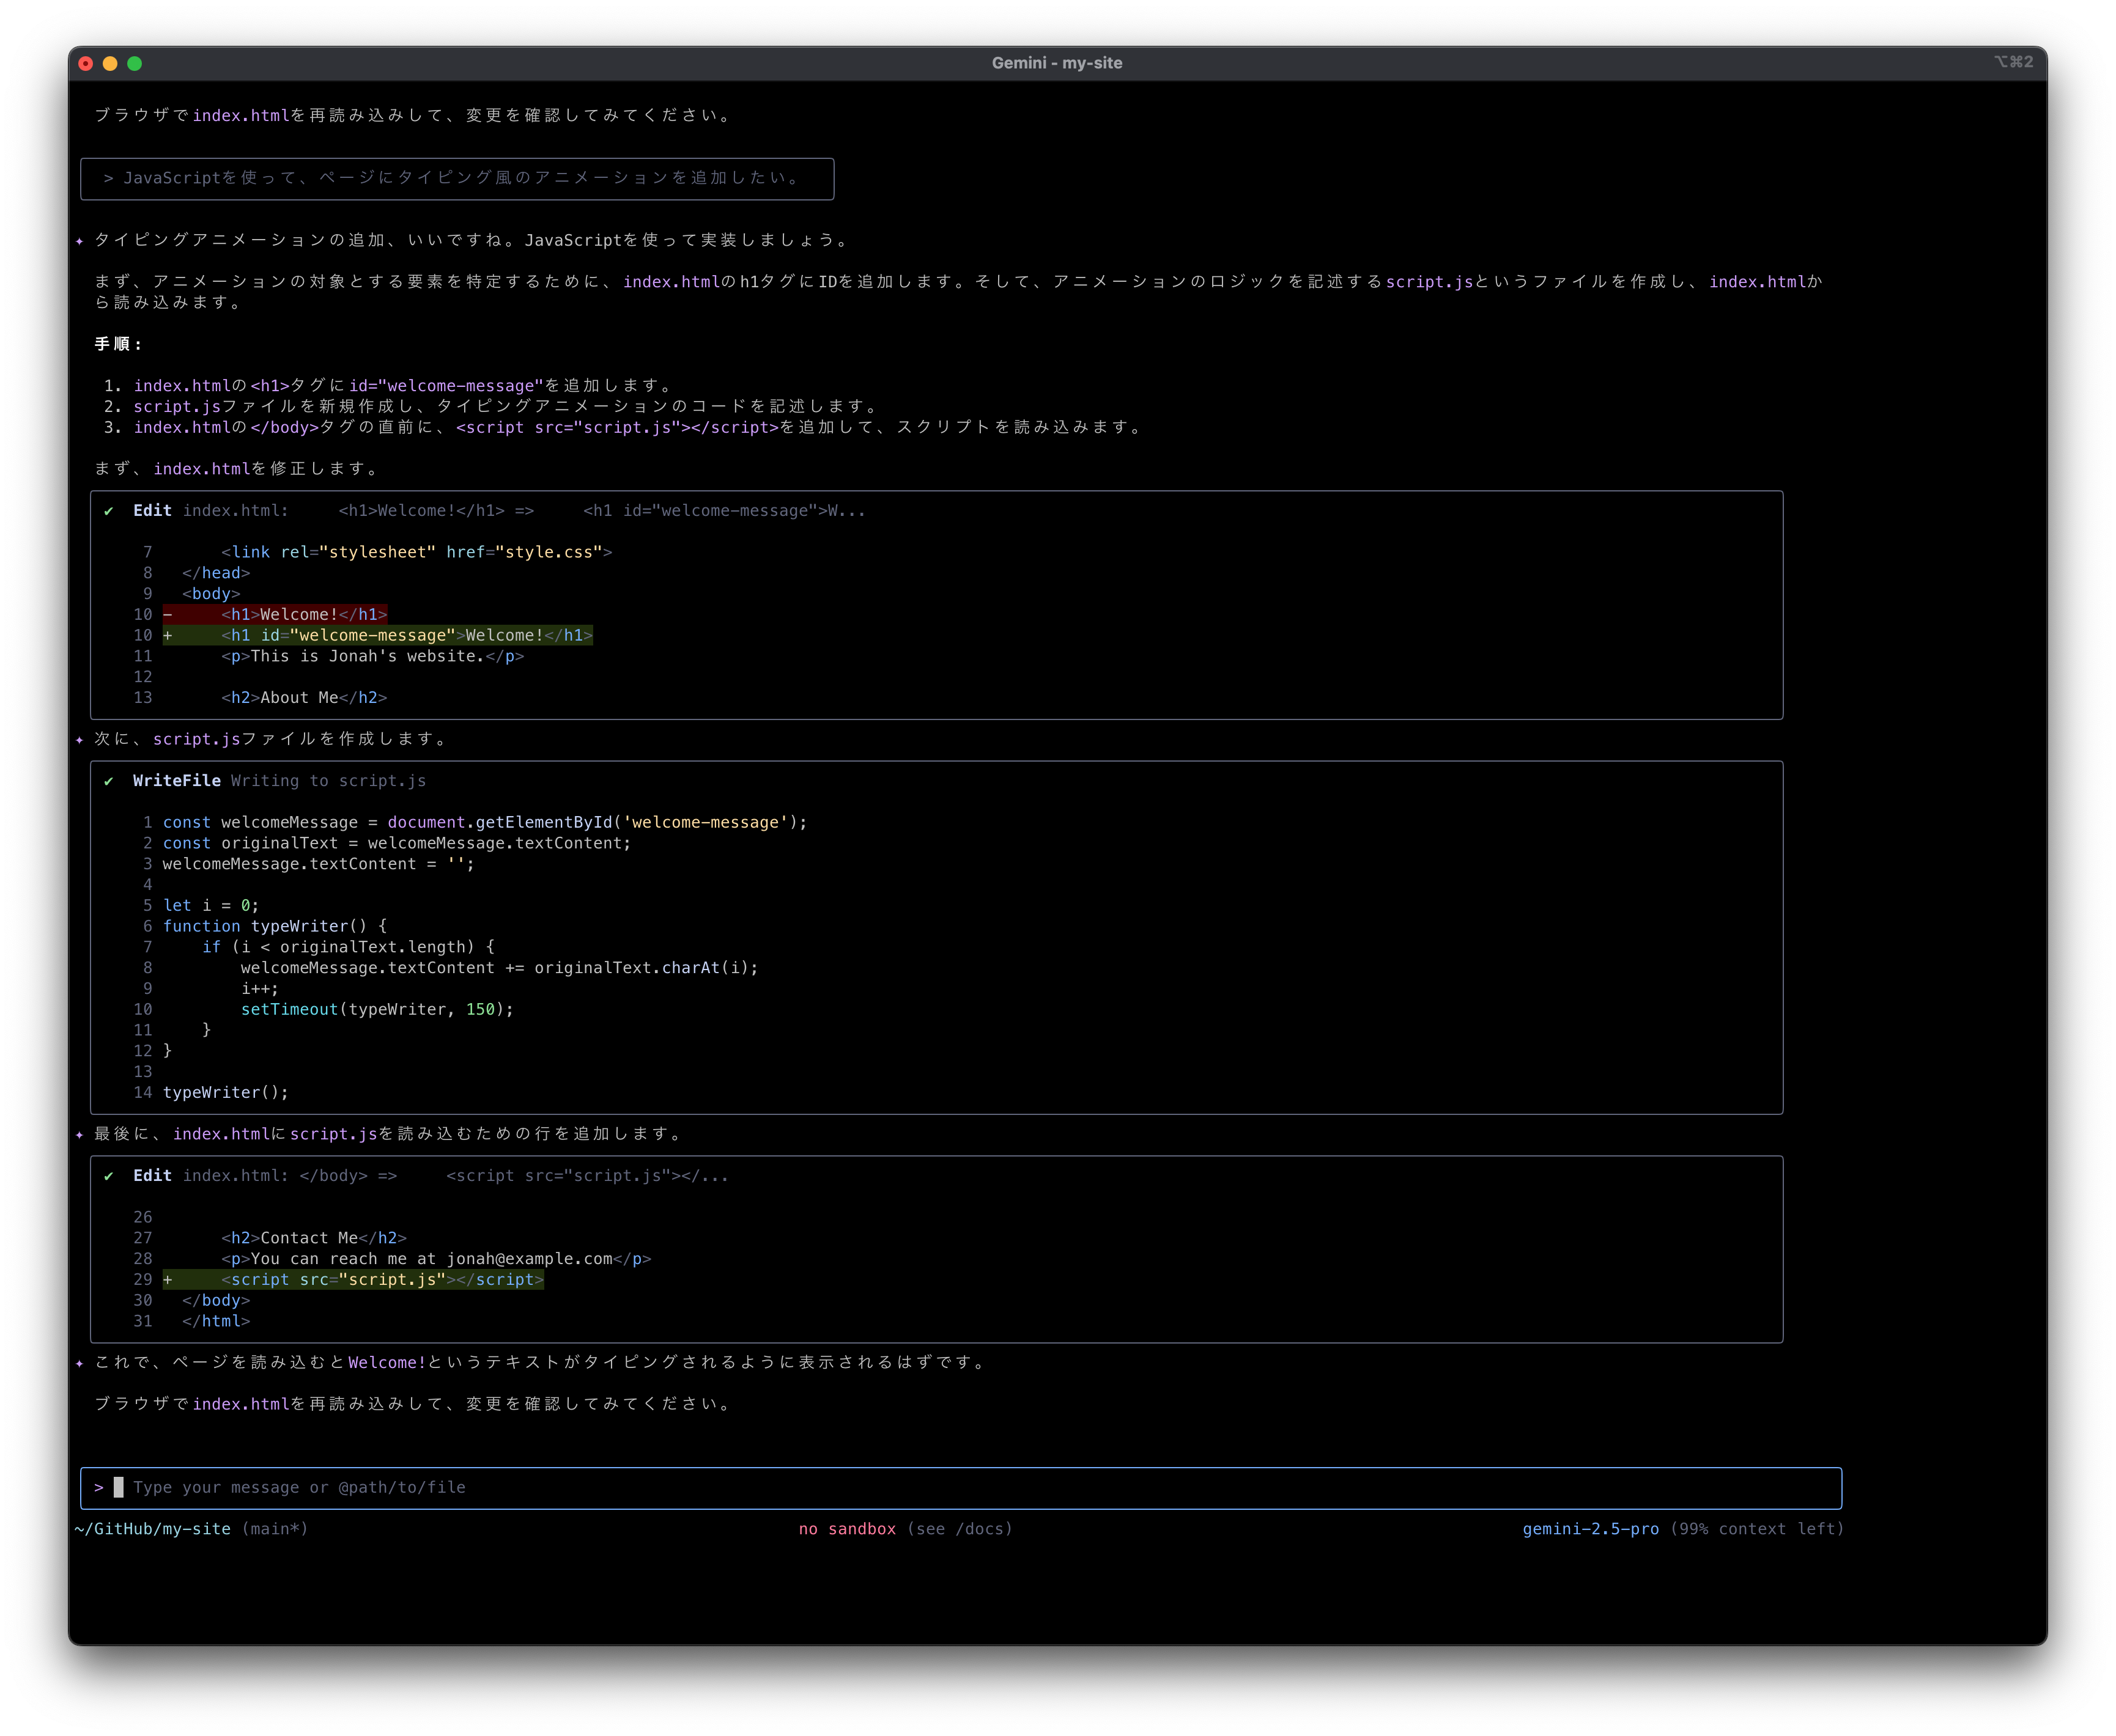Click '<h2>Contact Me</h2>' line
Viewport: 2116px width, 1736px height.
(x=314, y=1238)
